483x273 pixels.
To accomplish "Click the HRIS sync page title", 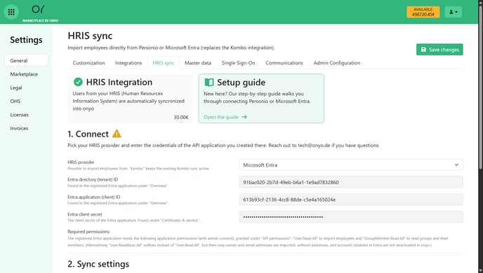I will 90,36.
